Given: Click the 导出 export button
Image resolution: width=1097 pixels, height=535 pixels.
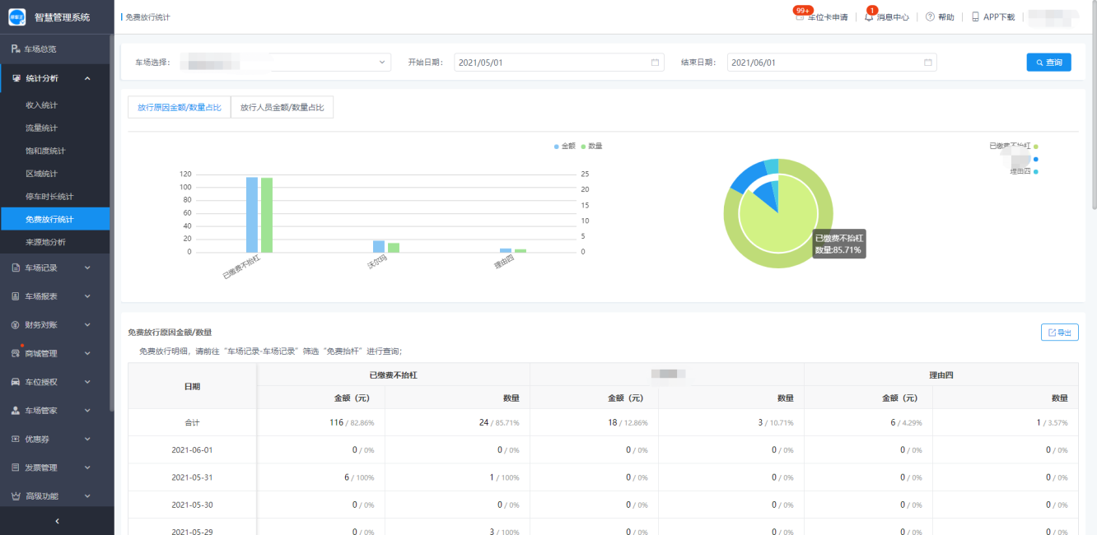Looking at the screenshot, I should 1059,333.
